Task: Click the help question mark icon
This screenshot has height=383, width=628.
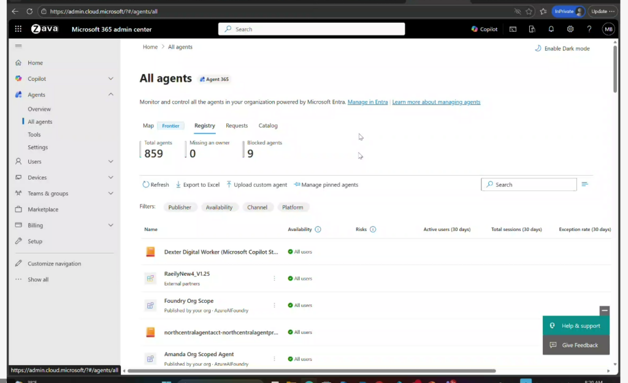Action: [589, 29]
